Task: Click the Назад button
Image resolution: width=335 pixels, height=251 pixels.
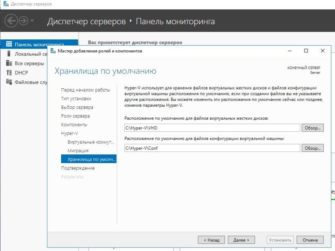Action: point(211,240)
